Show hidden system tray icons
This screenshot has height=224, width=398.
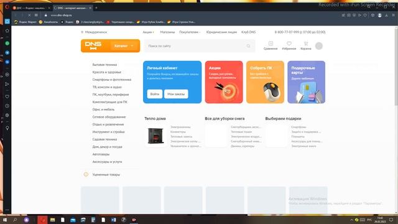(x=351, y=220)
